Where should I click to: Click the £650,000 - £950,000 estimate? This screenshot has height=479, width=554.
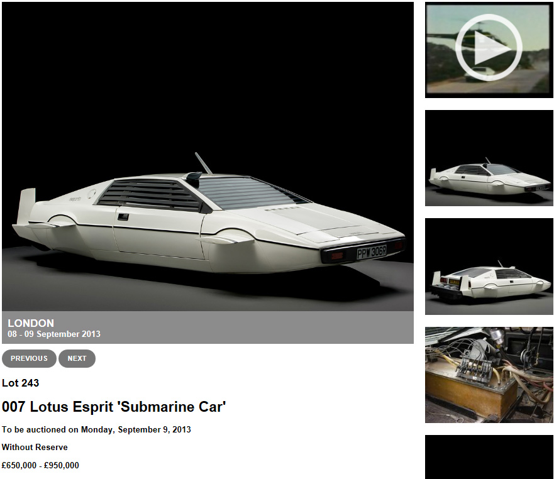point(40,465)
